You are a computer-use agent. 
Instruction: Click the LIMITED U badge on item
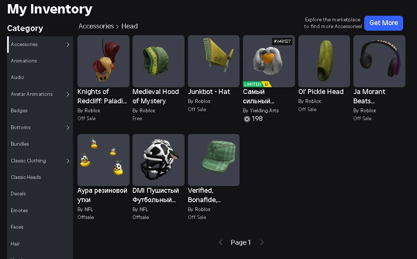click(257, 84)
